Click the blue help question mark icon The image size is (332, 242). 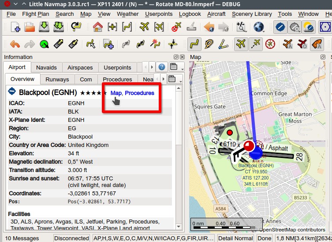click(162, 67)
